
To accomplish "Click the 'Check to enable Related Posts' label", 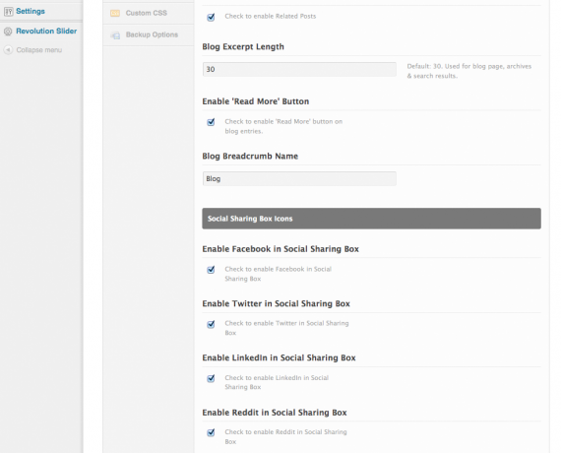I will coord(271,16).
